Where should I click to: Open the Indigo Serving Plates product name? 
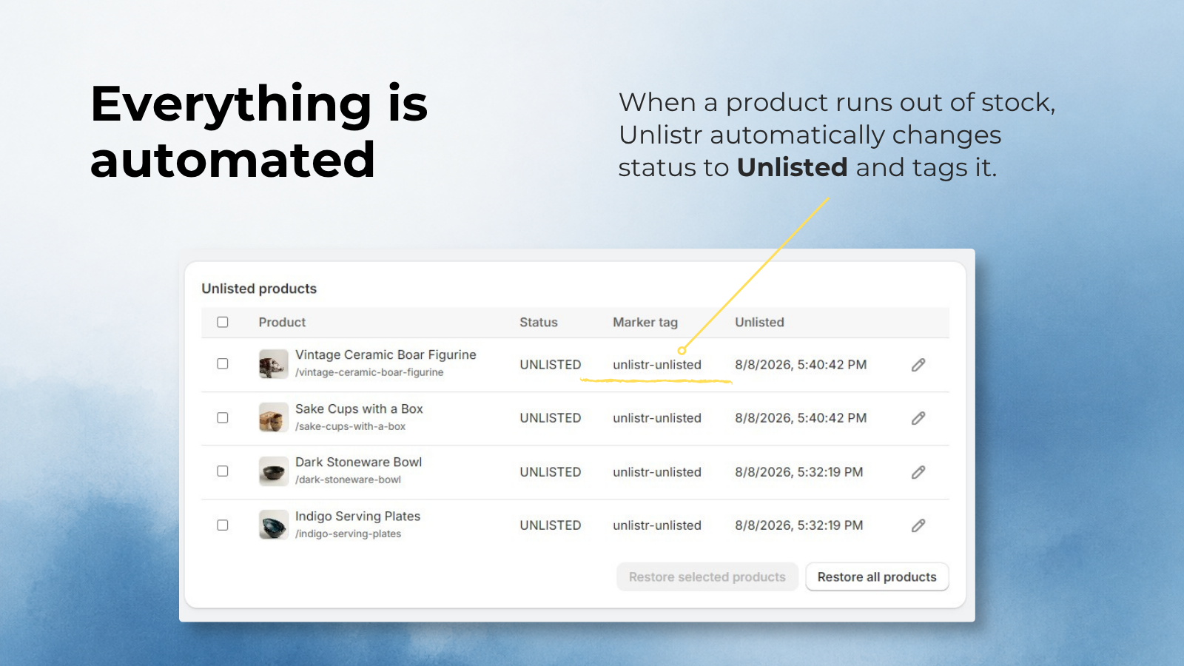tap(357, 517)
